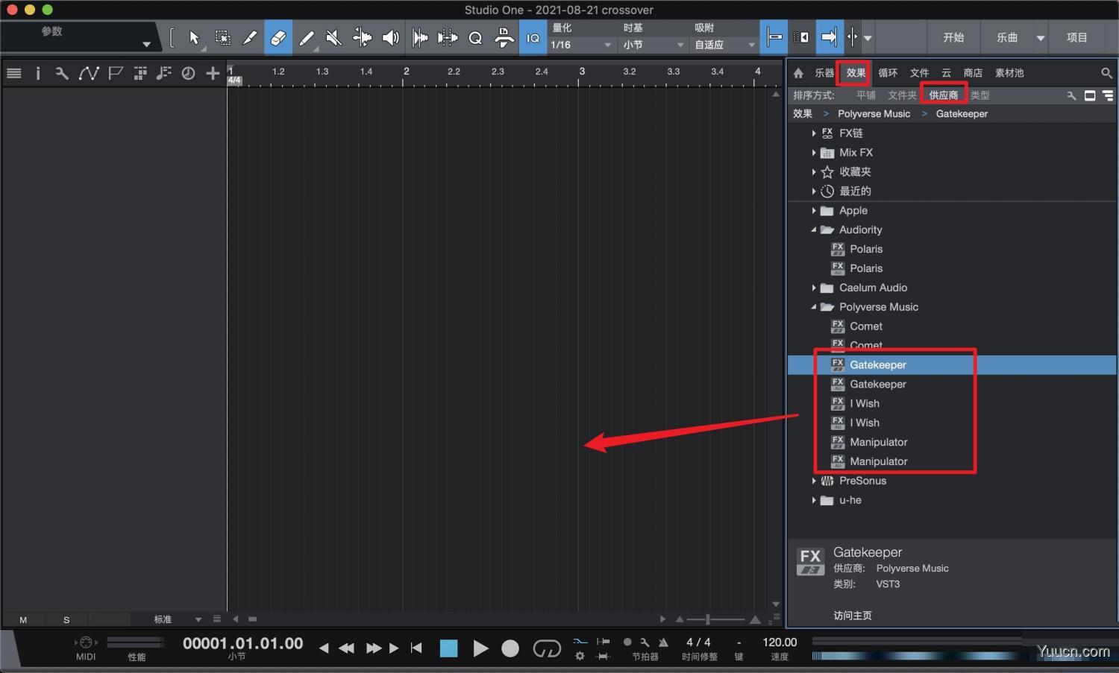Pick the Listen speaker tool
The height and width of the screenshot is (673, 1119).
click(390, 38)
